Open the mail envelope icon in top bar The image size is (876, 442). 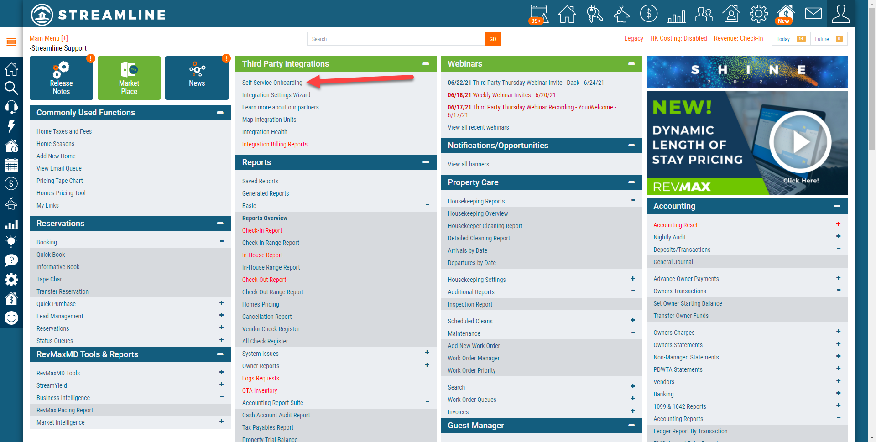(x=813, y=14)
